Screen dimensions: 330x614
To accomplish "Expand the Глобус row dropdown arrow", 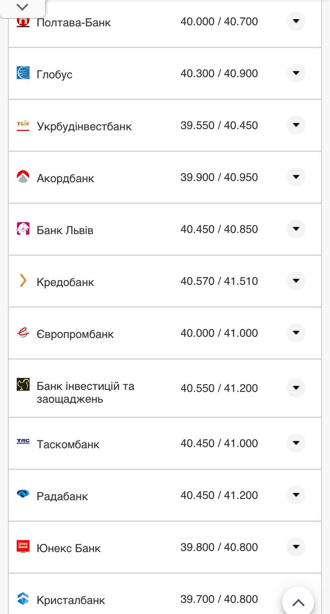I will pos(296,73).
